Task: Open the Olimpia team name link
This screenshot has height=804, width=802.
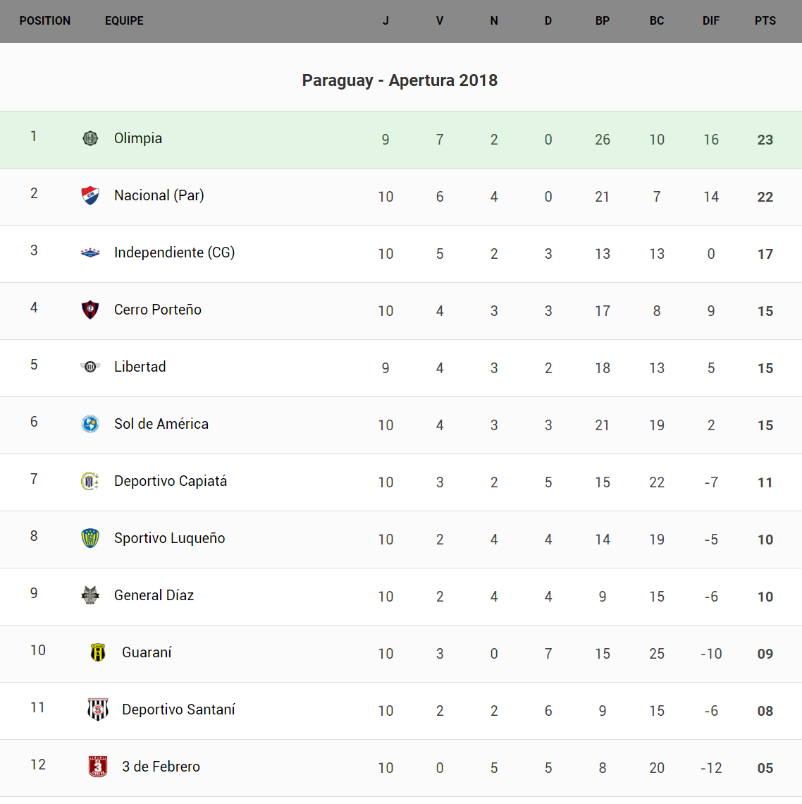Action: pyautogui.click(x=138, y=138)
